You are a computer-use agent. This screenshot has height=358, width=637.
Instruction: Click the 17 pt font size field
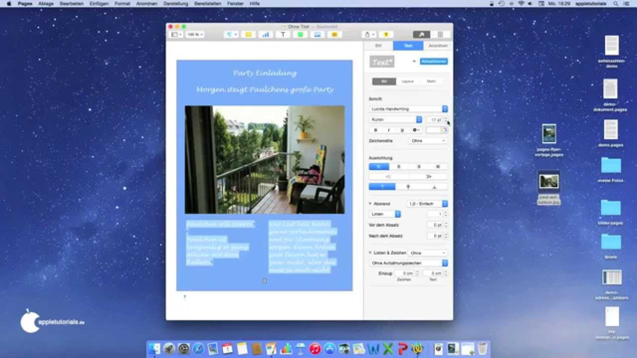(x=434, y=120)
